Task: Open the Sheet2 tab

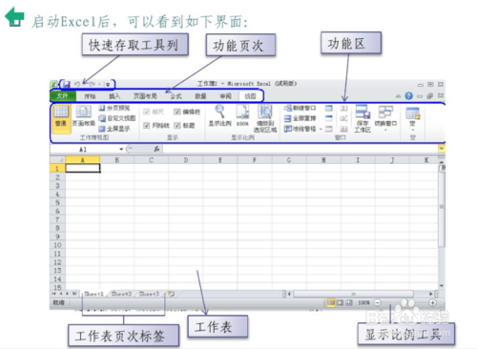Action: pyautogui.click(x=121, y=294)
